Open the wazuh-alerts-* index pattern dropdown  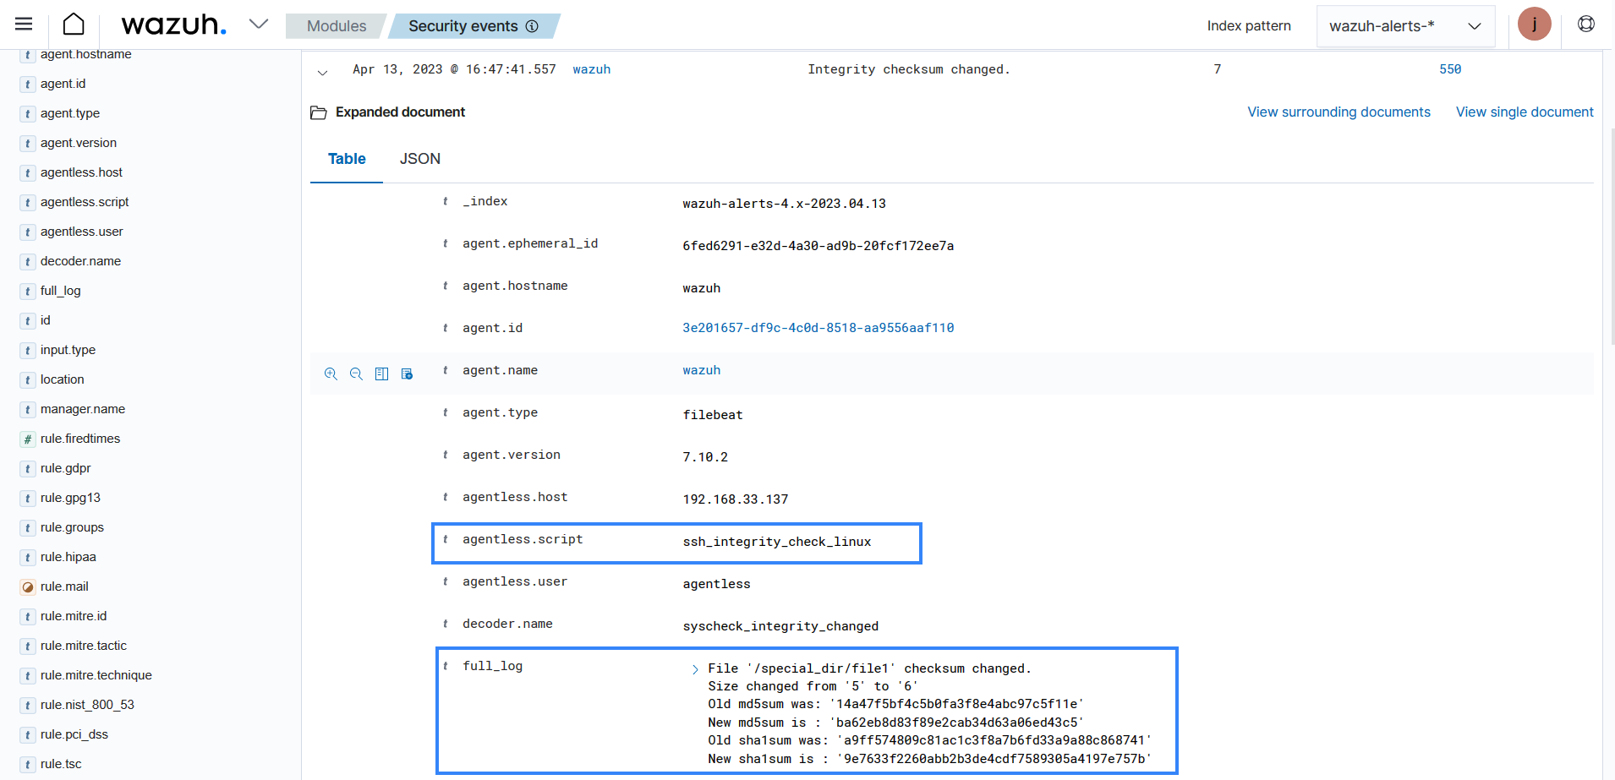(1405, 26)
